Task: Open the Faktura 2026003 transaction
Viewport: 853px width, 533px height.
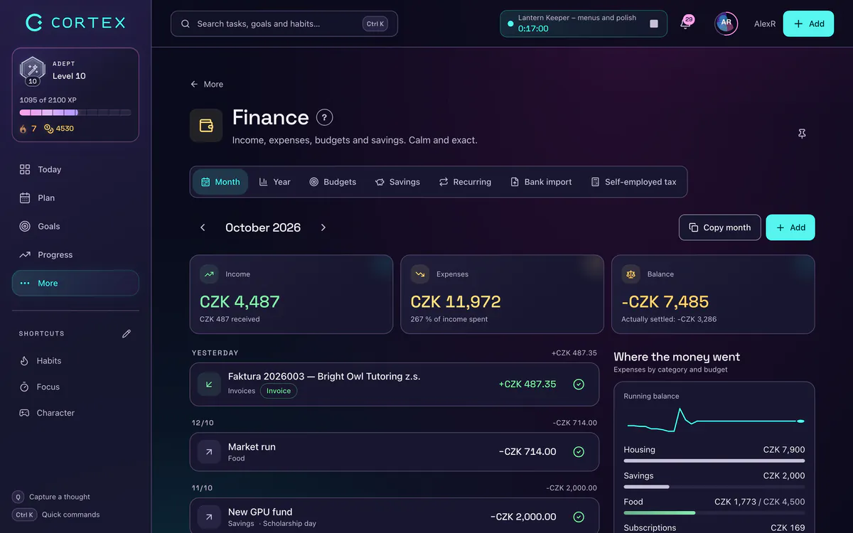Action: 395,384
